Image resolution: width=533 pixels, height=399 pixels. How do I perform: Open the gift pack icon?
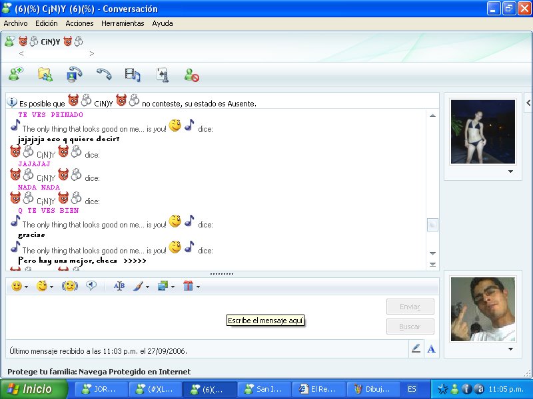[188, 286]
